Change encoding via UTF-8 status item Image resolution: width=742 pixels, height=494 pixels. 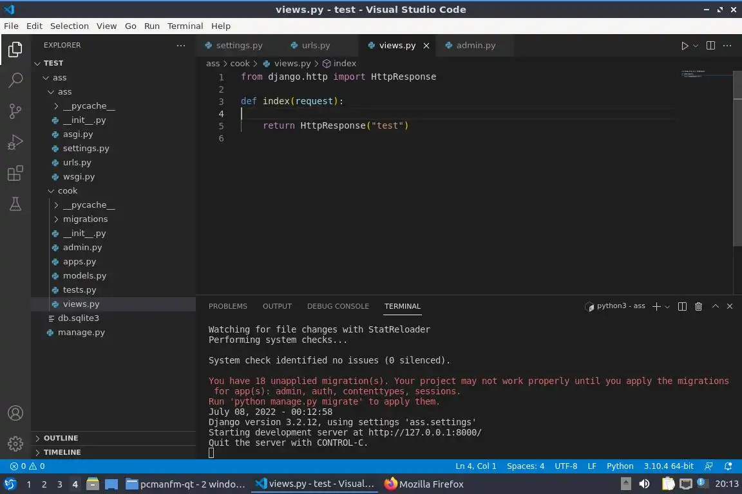[x=566, y=466]
